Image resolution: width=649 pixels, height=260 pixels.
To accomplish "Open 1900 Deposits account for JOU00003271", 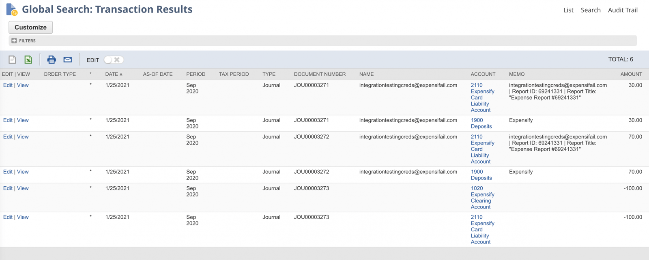I will click(x=481, y=123).
